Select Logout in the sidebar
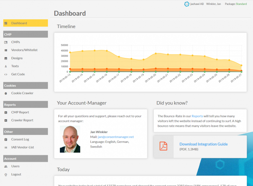 pyautogui.click(x=16, y=174)
